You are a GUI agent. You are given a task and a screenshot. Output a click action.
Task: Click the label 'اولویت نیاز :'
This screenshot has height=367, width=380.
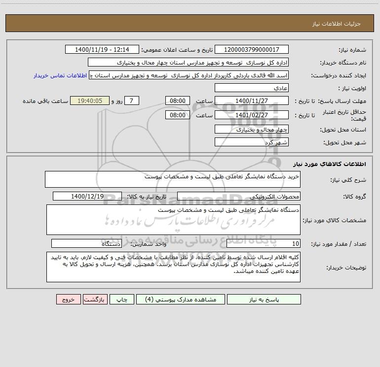[x=352, y=88]
